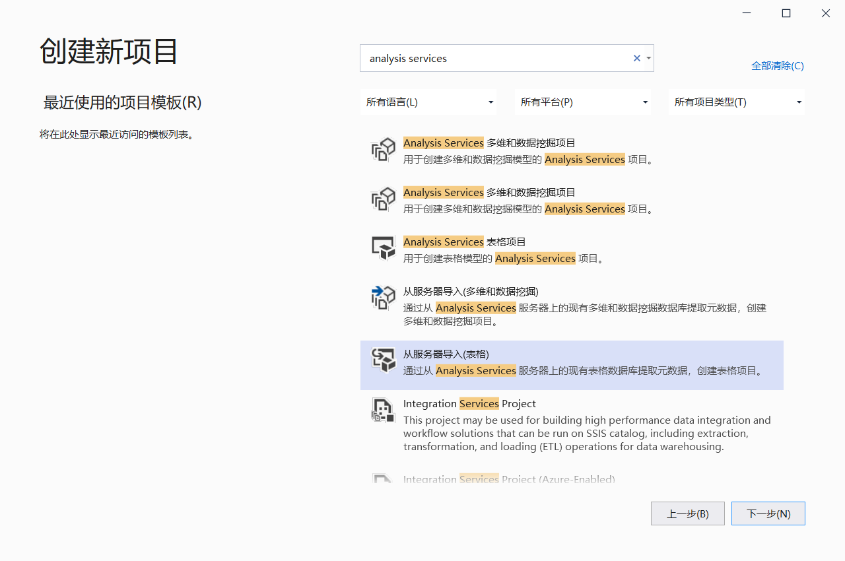Click the icon of second multidimensional data mining project

point(384,199)
